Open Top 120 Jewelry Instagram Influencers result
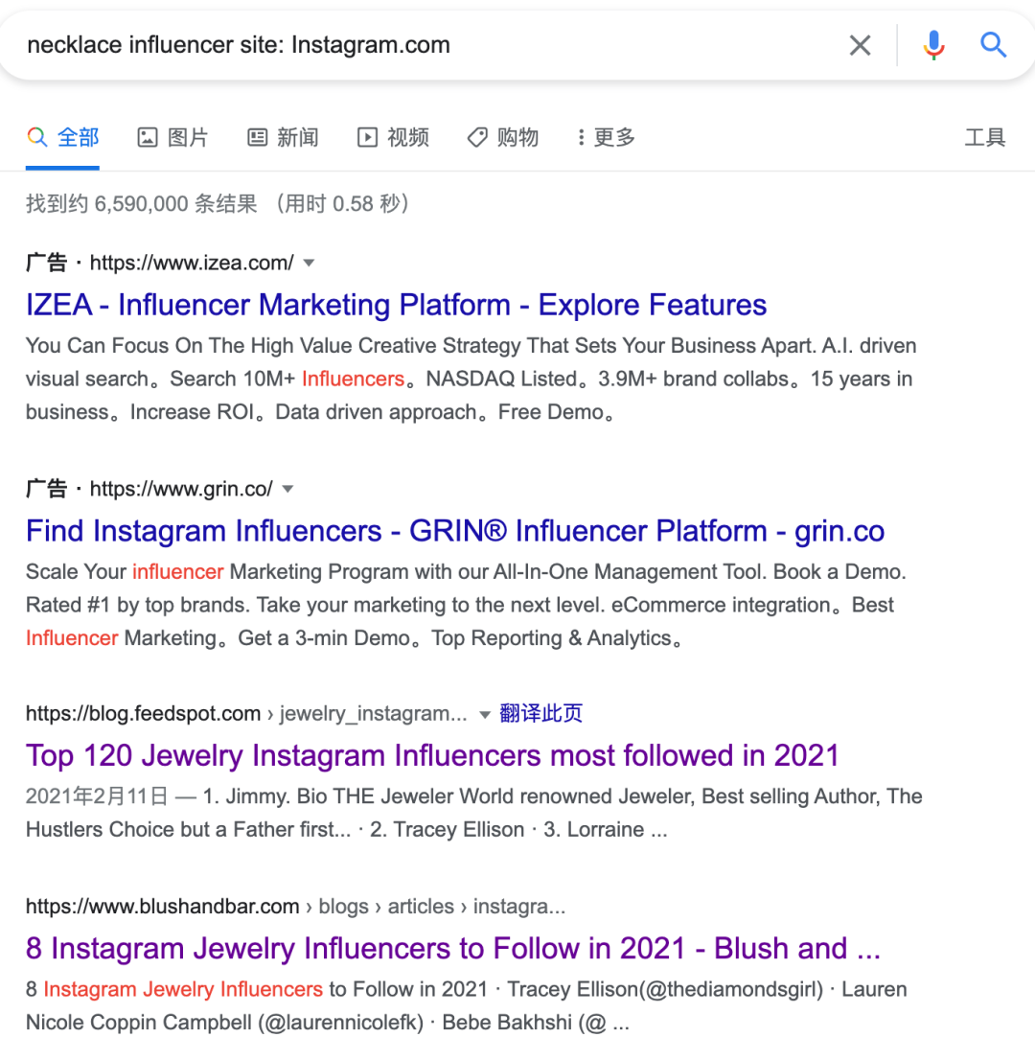 (432, 756)
